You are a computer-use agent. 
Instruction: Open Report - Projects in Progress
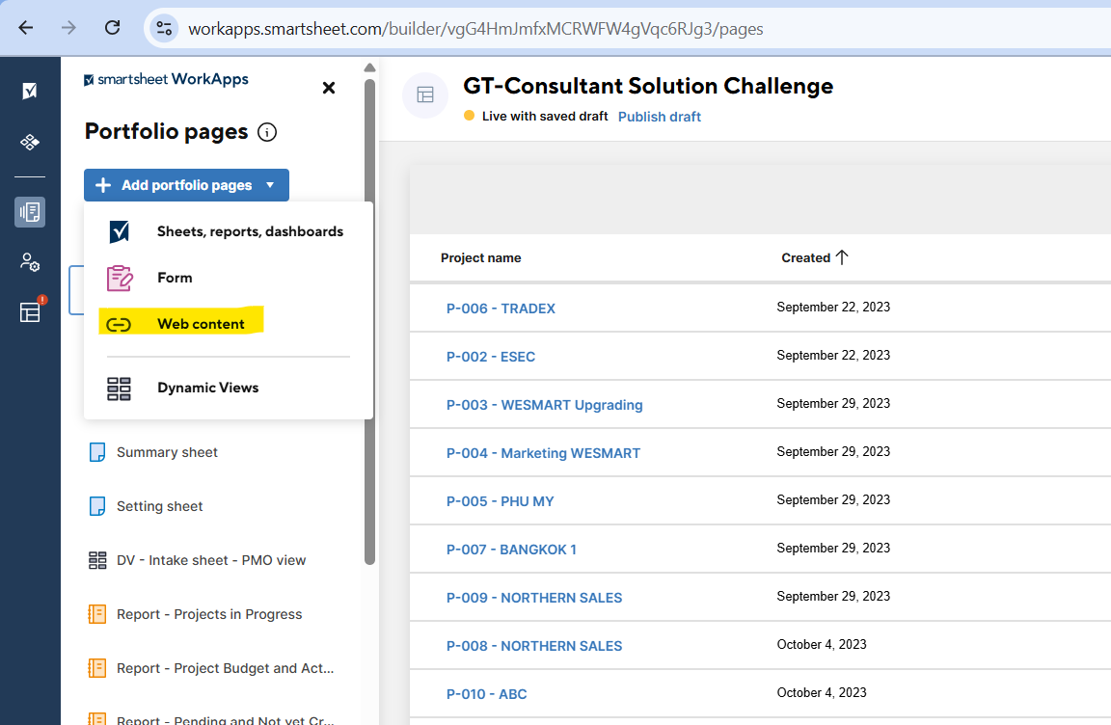[x=209, y=614]
